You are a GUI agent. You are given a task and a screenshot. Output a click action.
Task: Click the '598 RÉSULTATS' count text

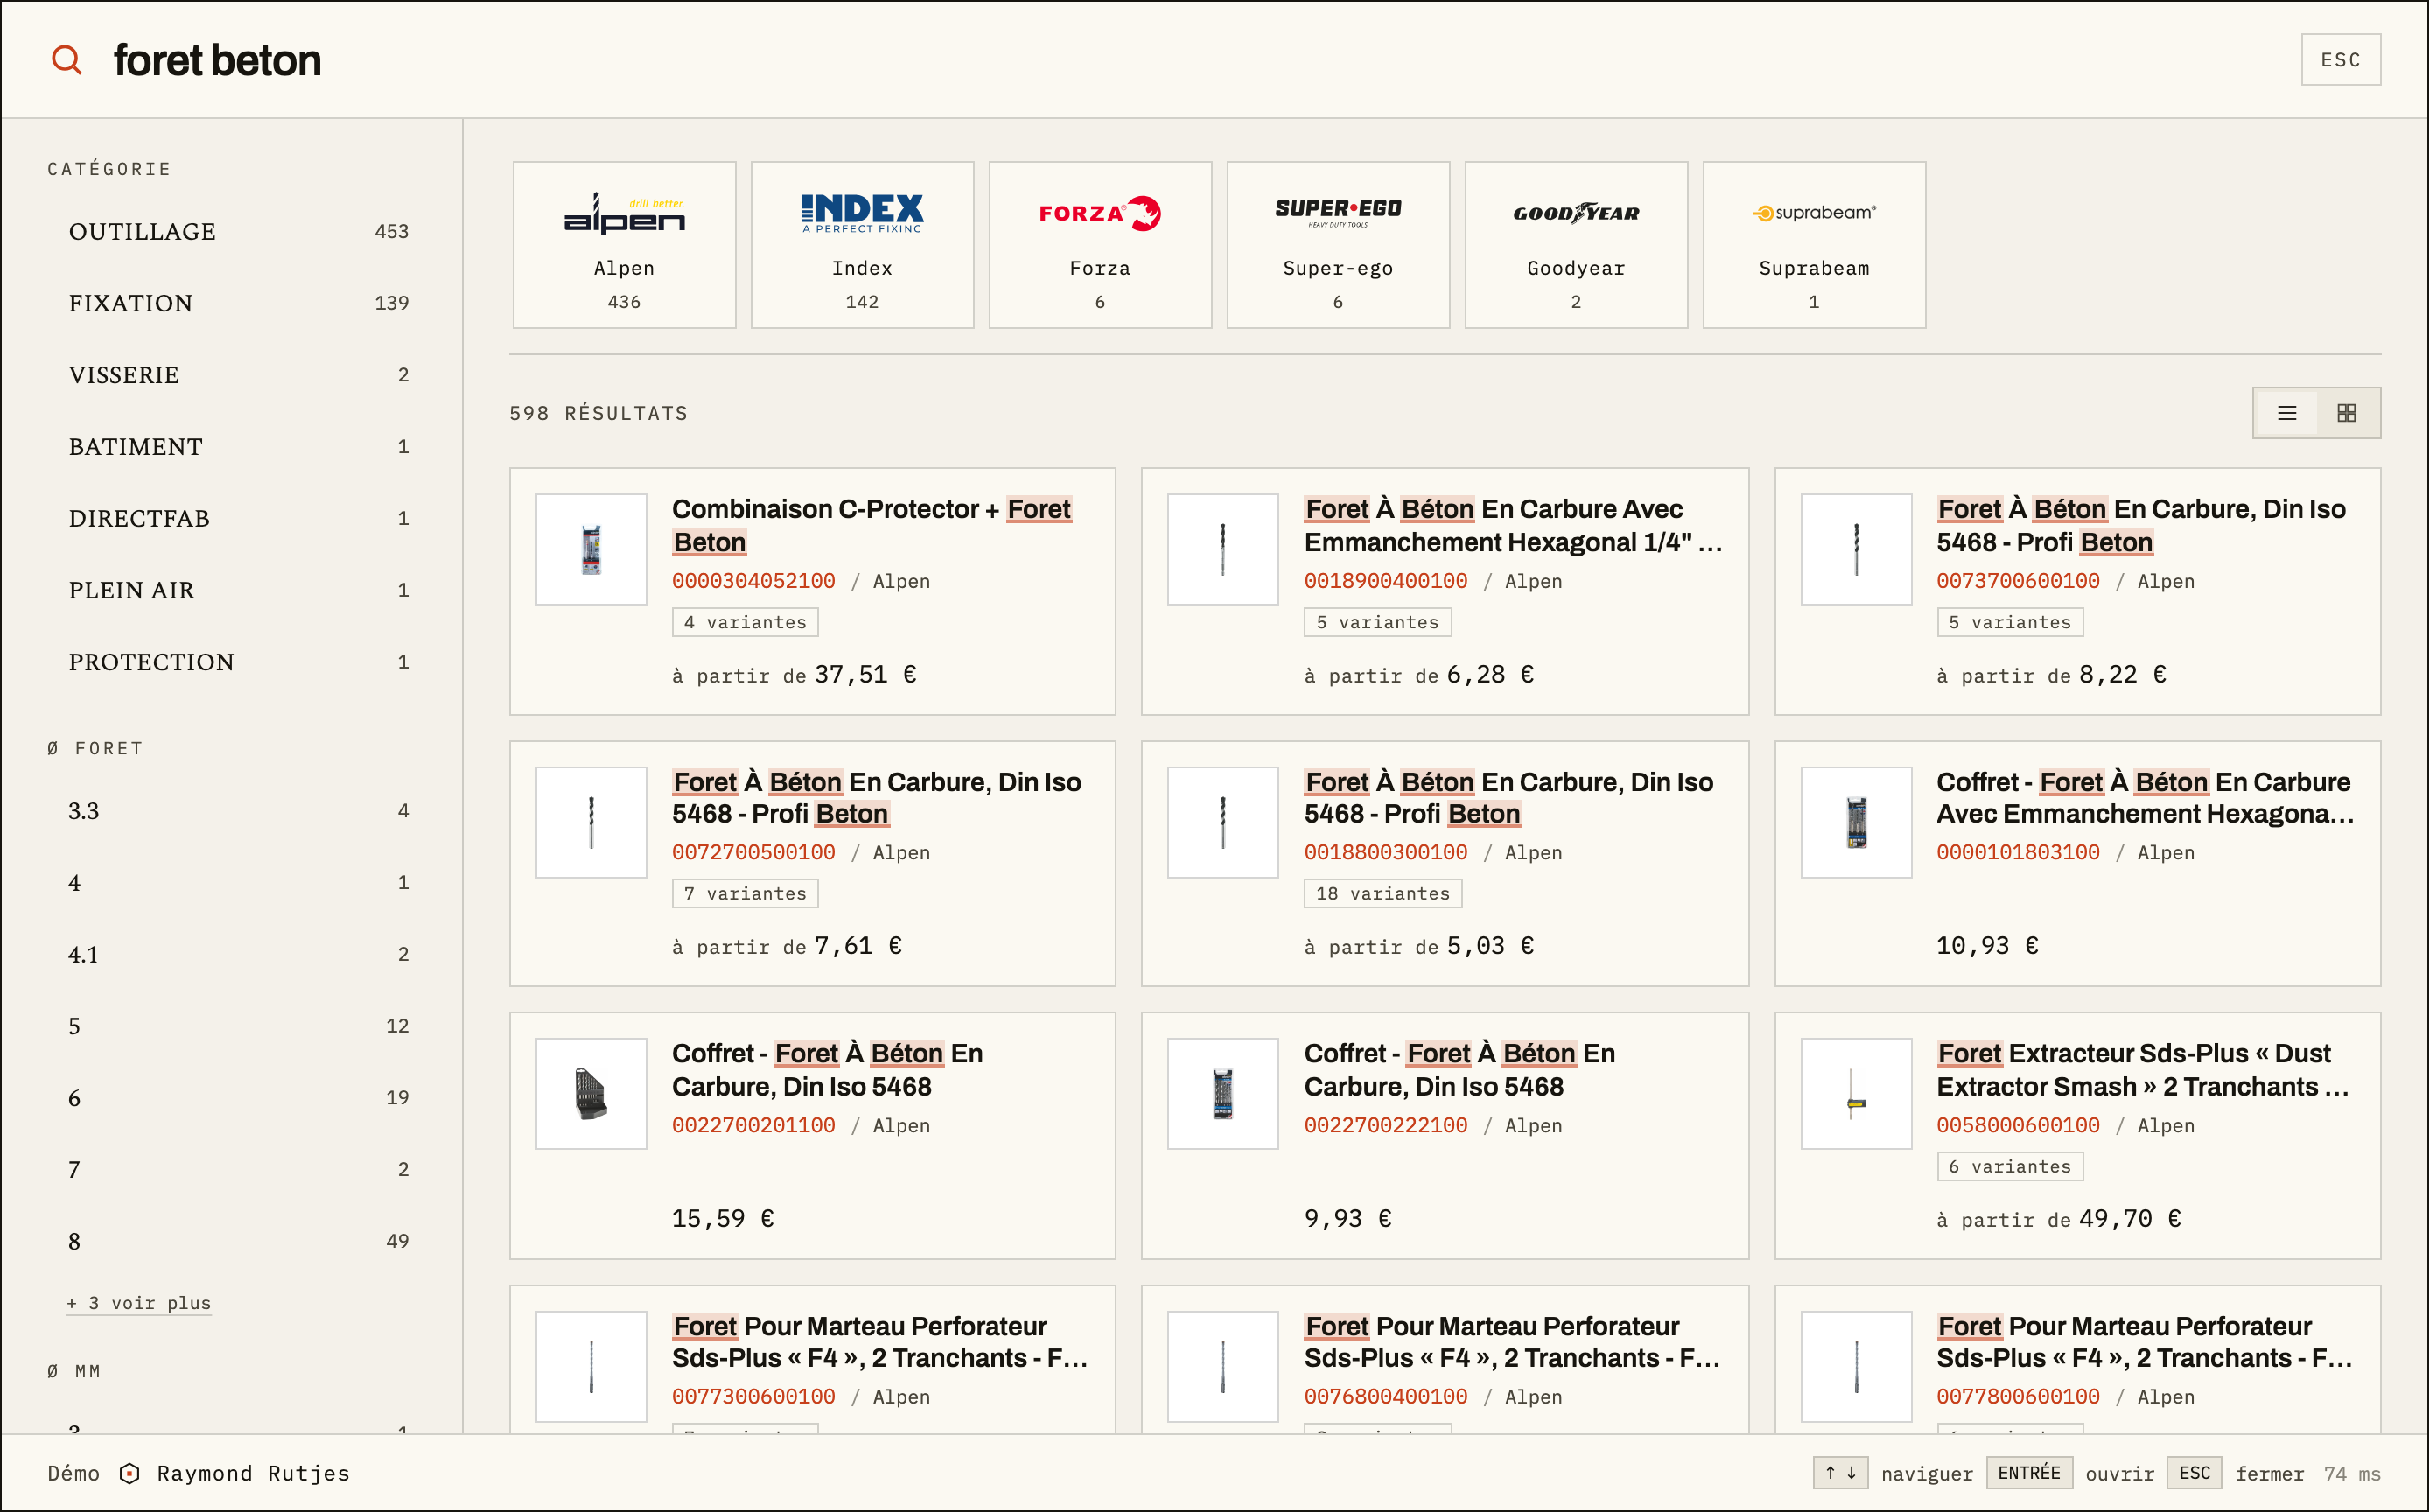[x=598, y=413]
